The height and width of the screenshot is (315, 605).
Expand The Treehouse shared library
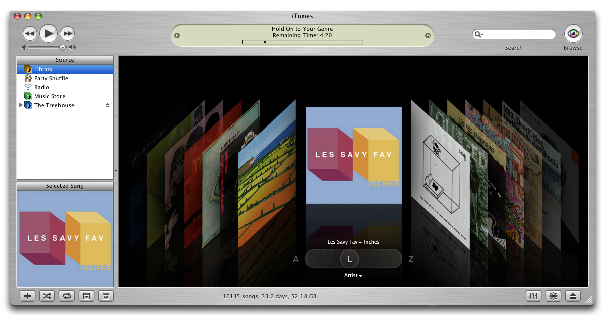(21, 105)
